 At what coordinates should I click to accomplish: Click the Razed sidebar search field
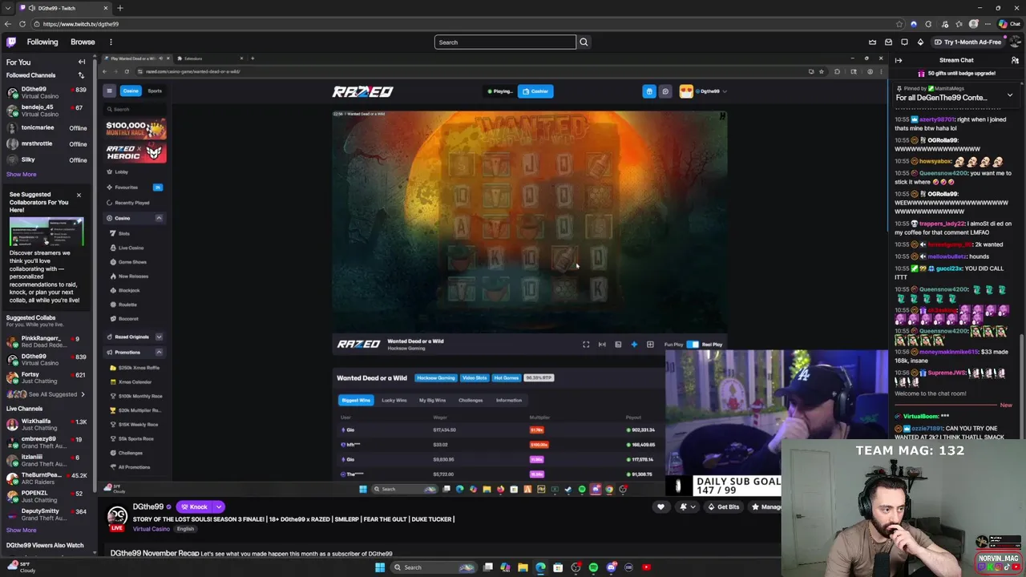(135, 109)
